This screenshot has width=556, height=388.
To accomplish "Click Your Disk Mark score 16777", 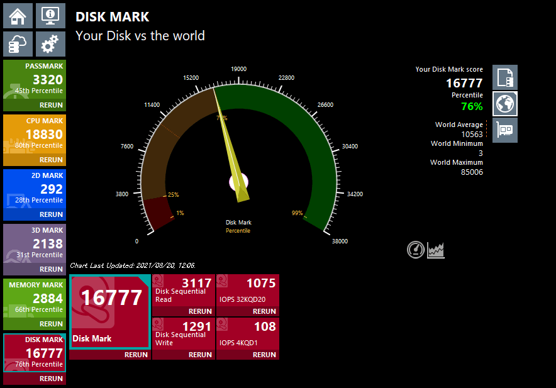I will [x=464, y=83].
